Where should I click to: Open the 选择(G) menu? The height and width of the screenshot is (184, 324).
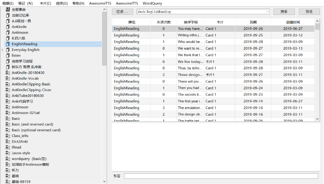[x=62, y=3]
